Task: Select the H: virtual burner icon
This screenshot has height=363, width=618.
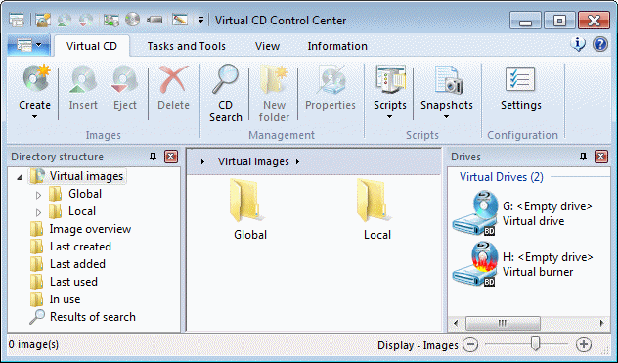Action: pos(474,263)
